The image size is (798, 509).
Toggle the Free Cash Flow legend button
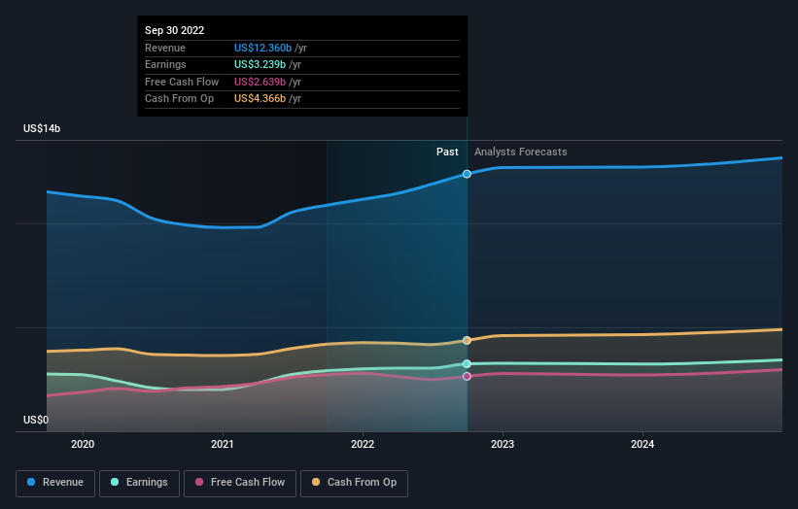click(x=240, y=483)
